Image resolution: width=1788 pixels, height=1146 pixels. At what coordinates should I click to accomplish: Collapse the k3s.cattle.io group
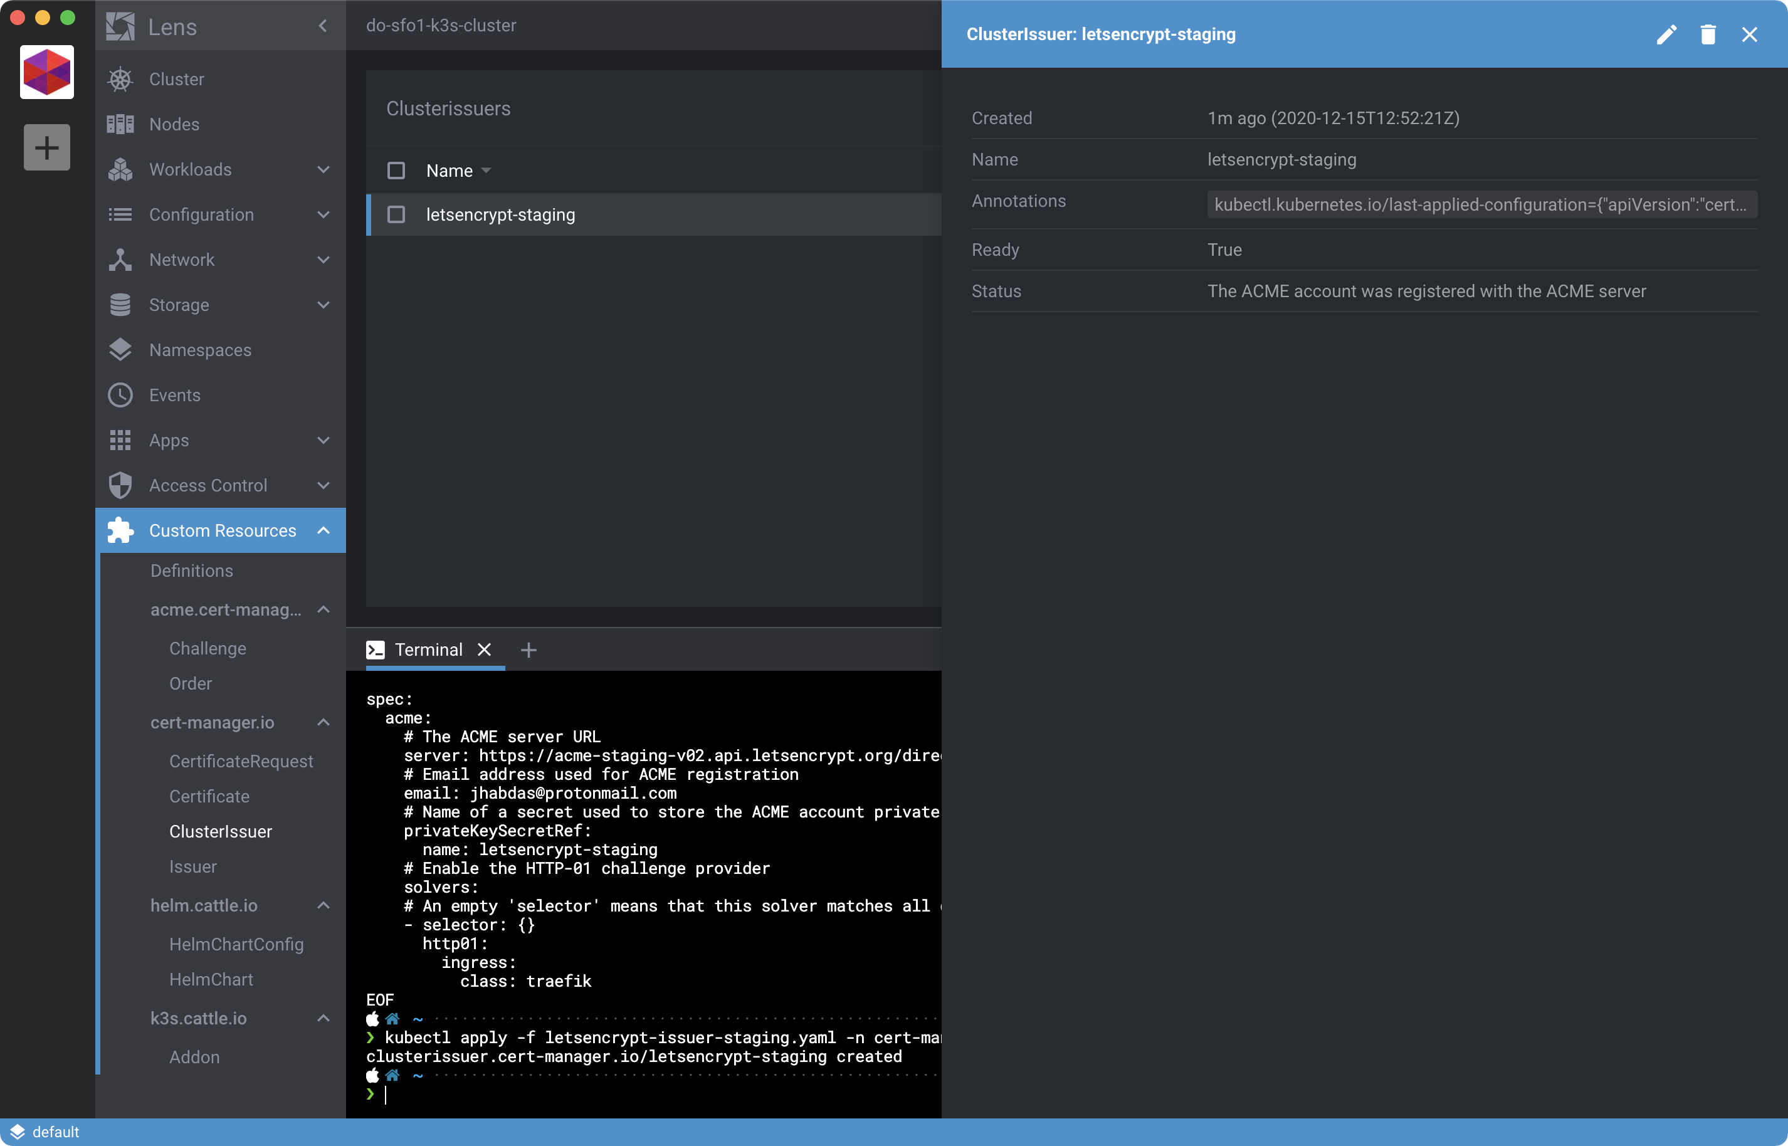(323, 1018)
